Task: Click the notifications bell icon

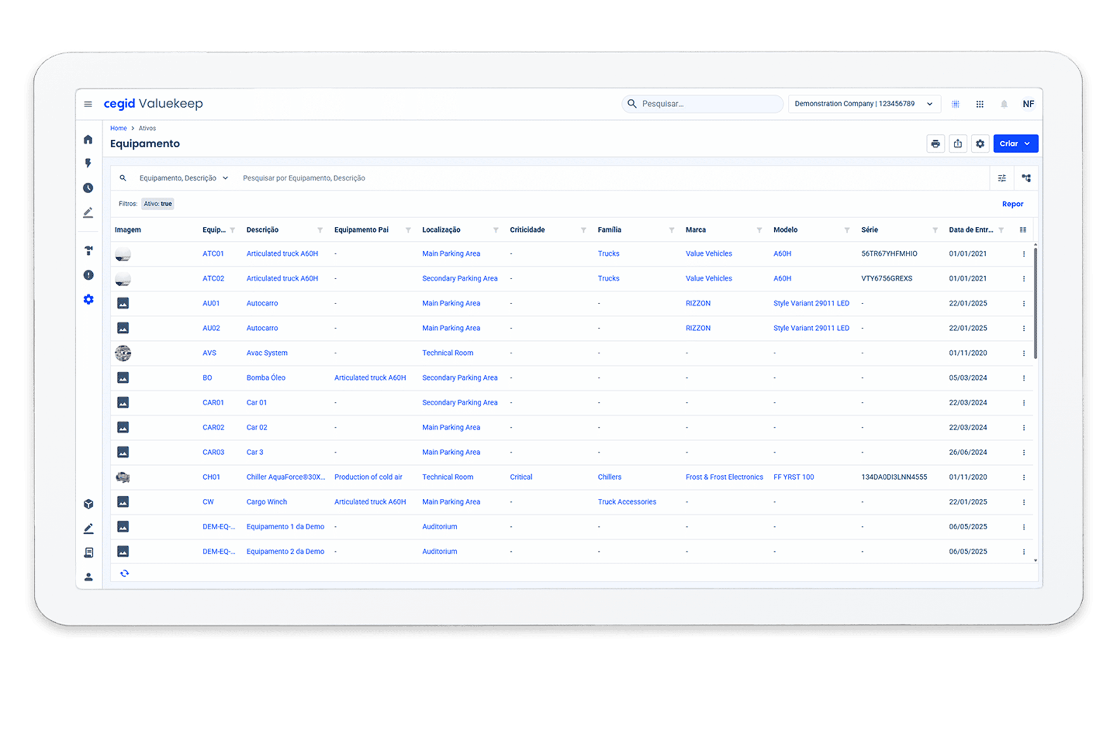Action: (x=1004, y=104)
